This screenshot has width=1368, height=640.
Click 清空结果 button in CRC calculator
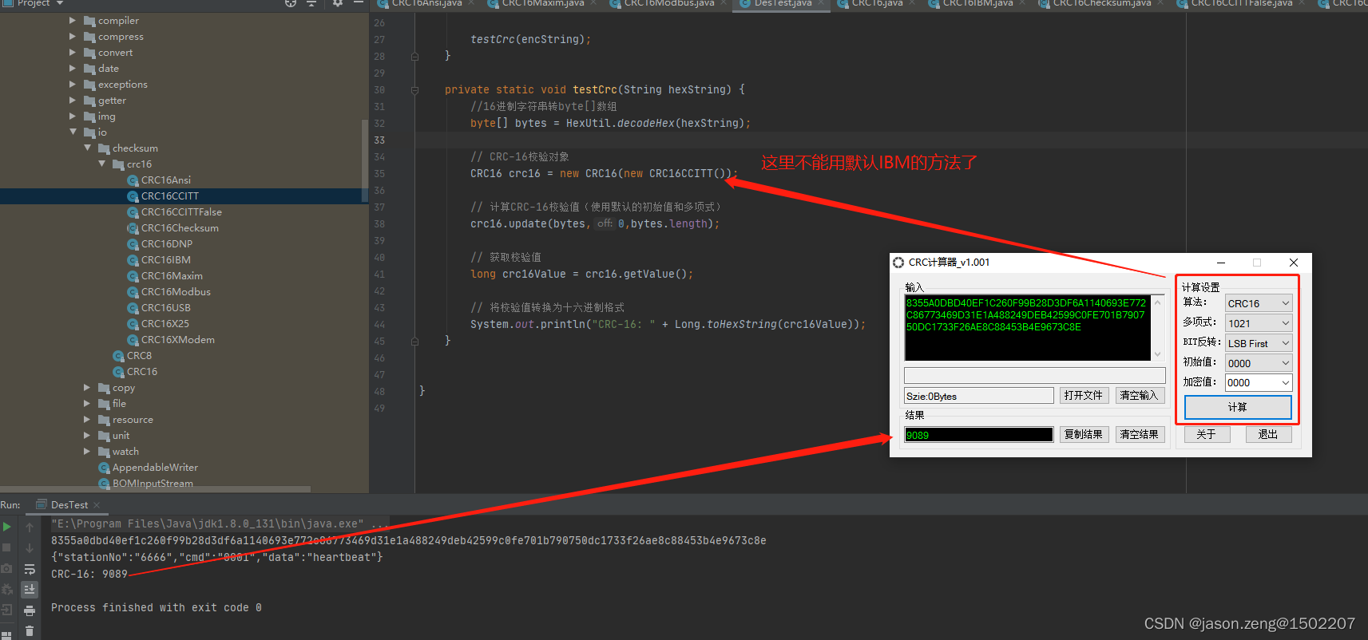(x=1140, y=435)
